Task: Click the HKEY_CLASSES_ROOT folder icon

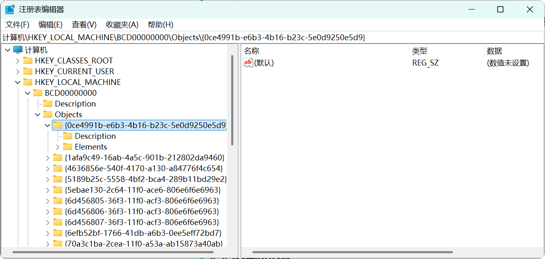Action: coord(28,61)
